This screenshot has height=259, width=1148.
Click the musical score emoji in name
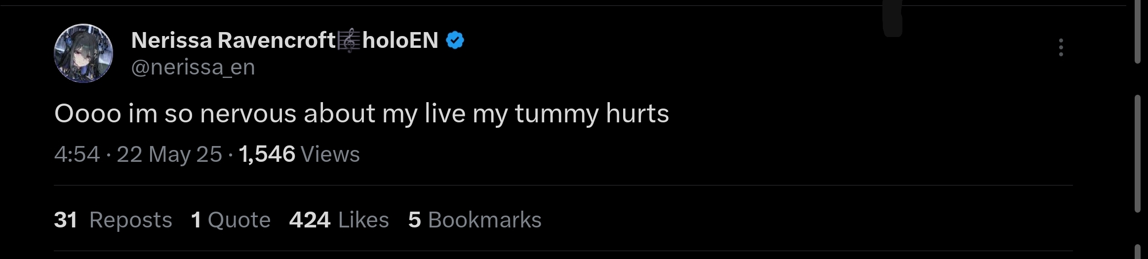349,40
